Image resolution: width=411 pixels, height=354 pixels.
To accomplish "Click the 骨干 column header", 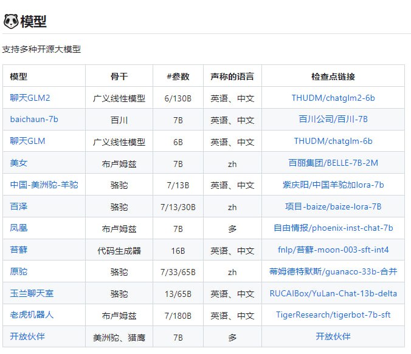I will pos(119,77).
